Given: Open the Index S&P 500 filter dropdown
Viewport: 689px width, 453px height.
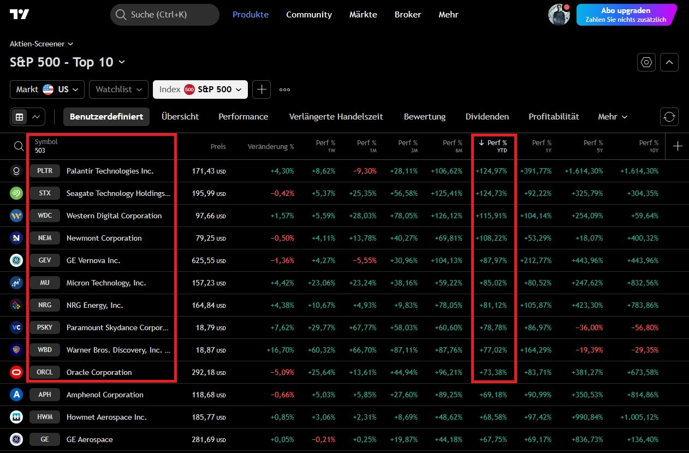Looking at the screenshot, I should [x=200, y=90].
